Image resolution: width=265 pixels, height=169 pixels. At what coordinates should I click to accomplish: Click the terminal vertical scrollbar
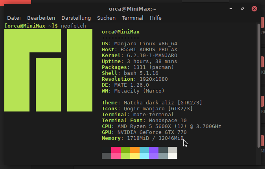pos(259,85)
